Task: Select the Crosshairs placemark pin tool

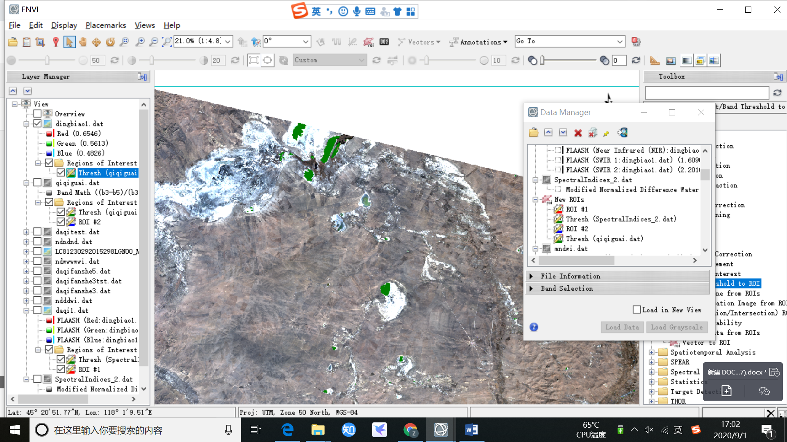Action: pos(56,42)
